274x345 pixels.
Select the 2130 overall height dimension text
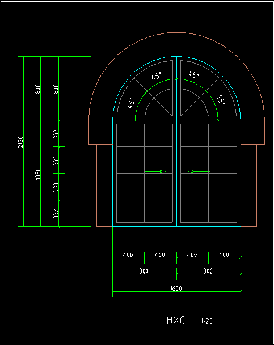(20, 142)
